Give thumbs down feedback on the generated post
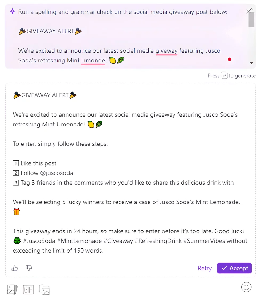 tap(28, 268)
